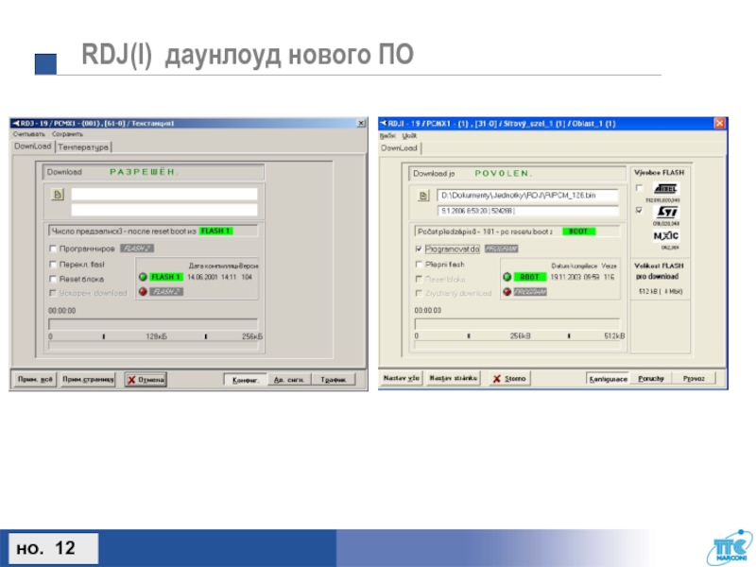Click the green POVOLEN. status text
This screenshot has width=756, height=567.
tap(504, 174)
